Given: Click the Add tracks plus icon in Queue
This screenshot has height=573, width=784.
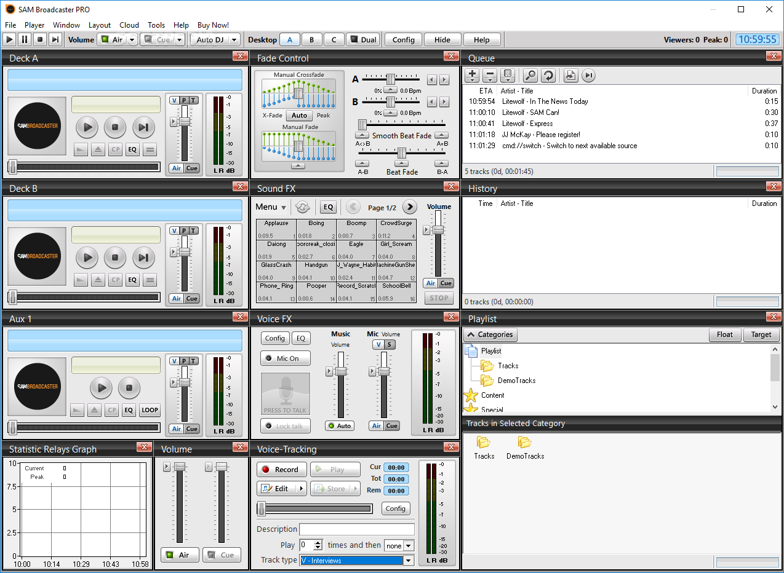Looking at the screenshot, I should pos(472,76).
